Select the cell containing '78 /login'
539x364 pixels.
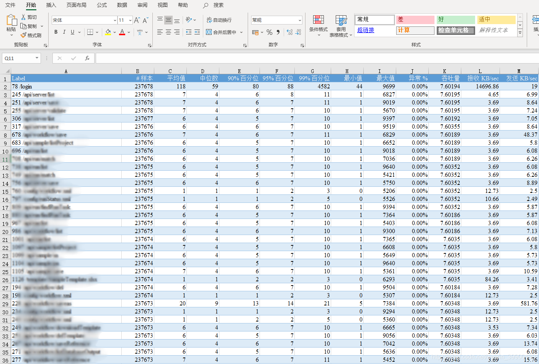pyautogui.click(x=66, y=87)
